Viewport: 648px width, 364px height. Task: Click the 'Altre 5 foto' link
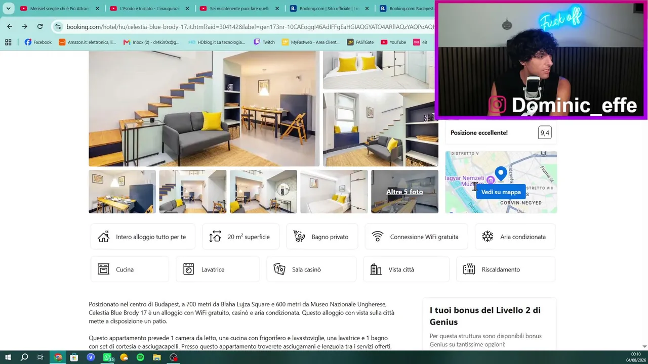pyautogui.click(x=404, y=192)
